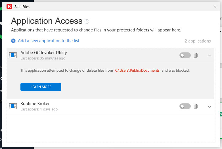This screenshot has width=222, height=149.
Task: Select the Runtime Broker entry name
Action: (35, 104)
